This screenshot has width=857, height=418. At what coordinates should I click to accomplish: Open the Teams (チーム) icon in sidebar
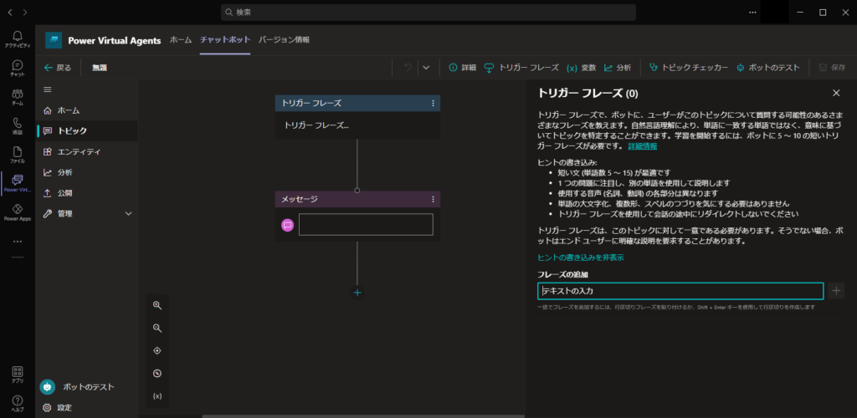tap(18, 97)
